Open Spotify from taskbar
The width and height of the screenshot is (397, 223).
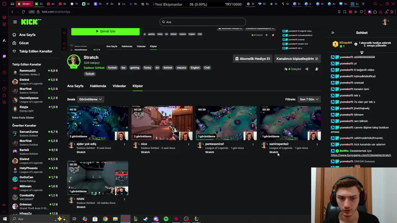[166, 219]
